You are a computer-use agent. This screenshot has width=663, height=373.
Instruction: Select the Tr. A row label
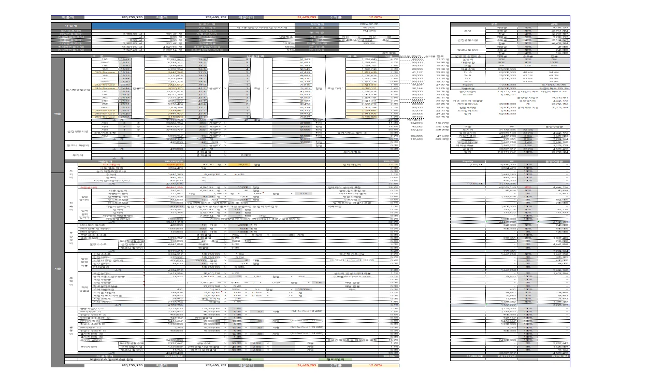(x=468, y=73)
